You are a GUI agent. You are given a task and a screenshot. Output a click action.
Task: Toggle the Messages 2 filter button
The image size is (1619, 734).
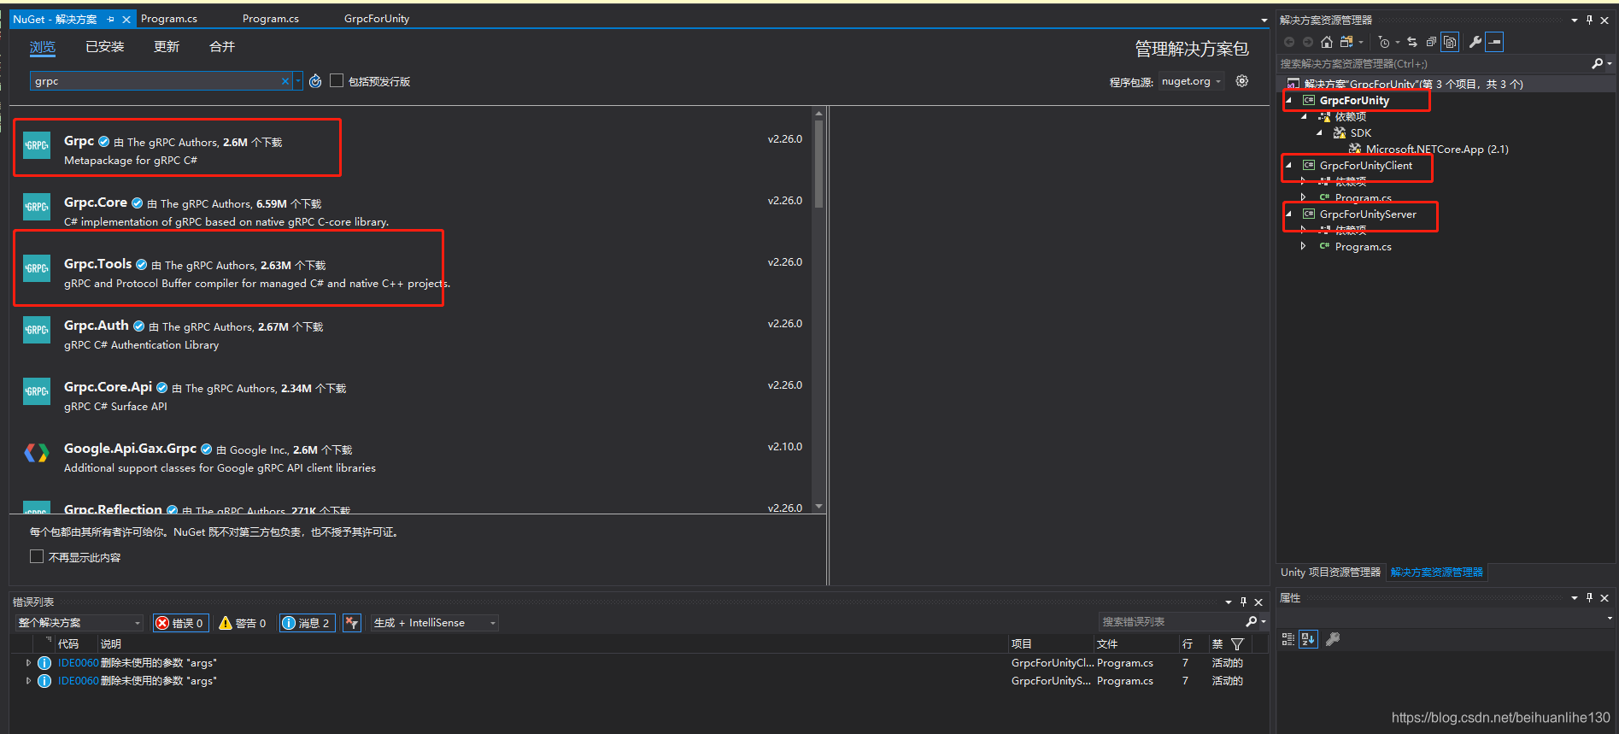(x=306, y=623)
